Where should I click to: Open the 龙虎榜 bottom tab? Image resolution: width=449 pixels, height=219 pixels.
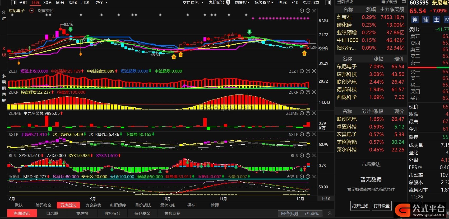pos(82,213)
